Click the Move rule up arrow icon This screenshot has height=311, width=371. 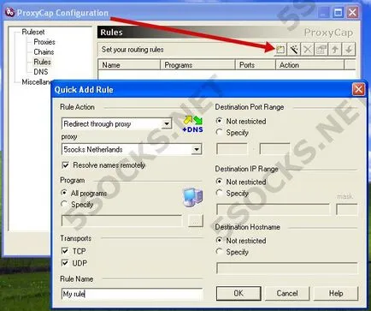(335, 50)
